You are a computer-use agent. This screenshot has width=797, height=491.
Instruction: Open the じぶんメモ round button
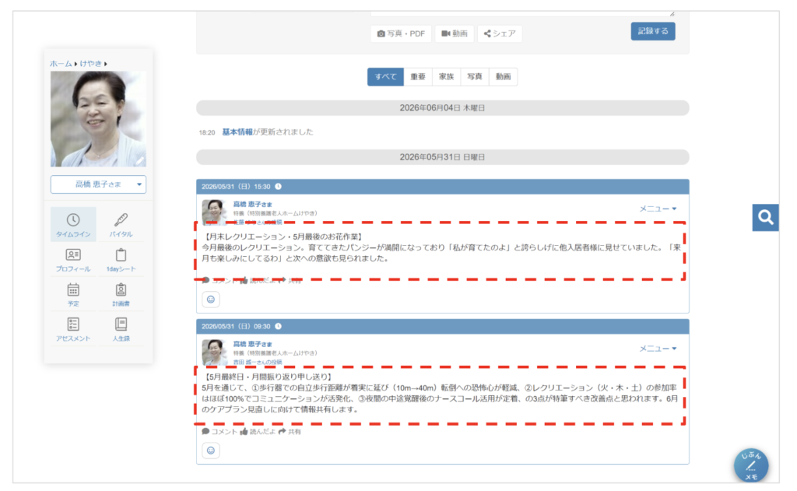[751, 465]
